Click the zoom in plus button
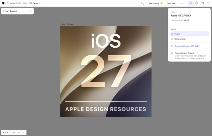This screenshot has height=136, width=212. pos(19,132)
